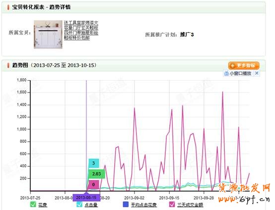275x210 pixels.
Task: Toggle the 三天成交金额 magenta checkbox
Action: click(172, 204)
